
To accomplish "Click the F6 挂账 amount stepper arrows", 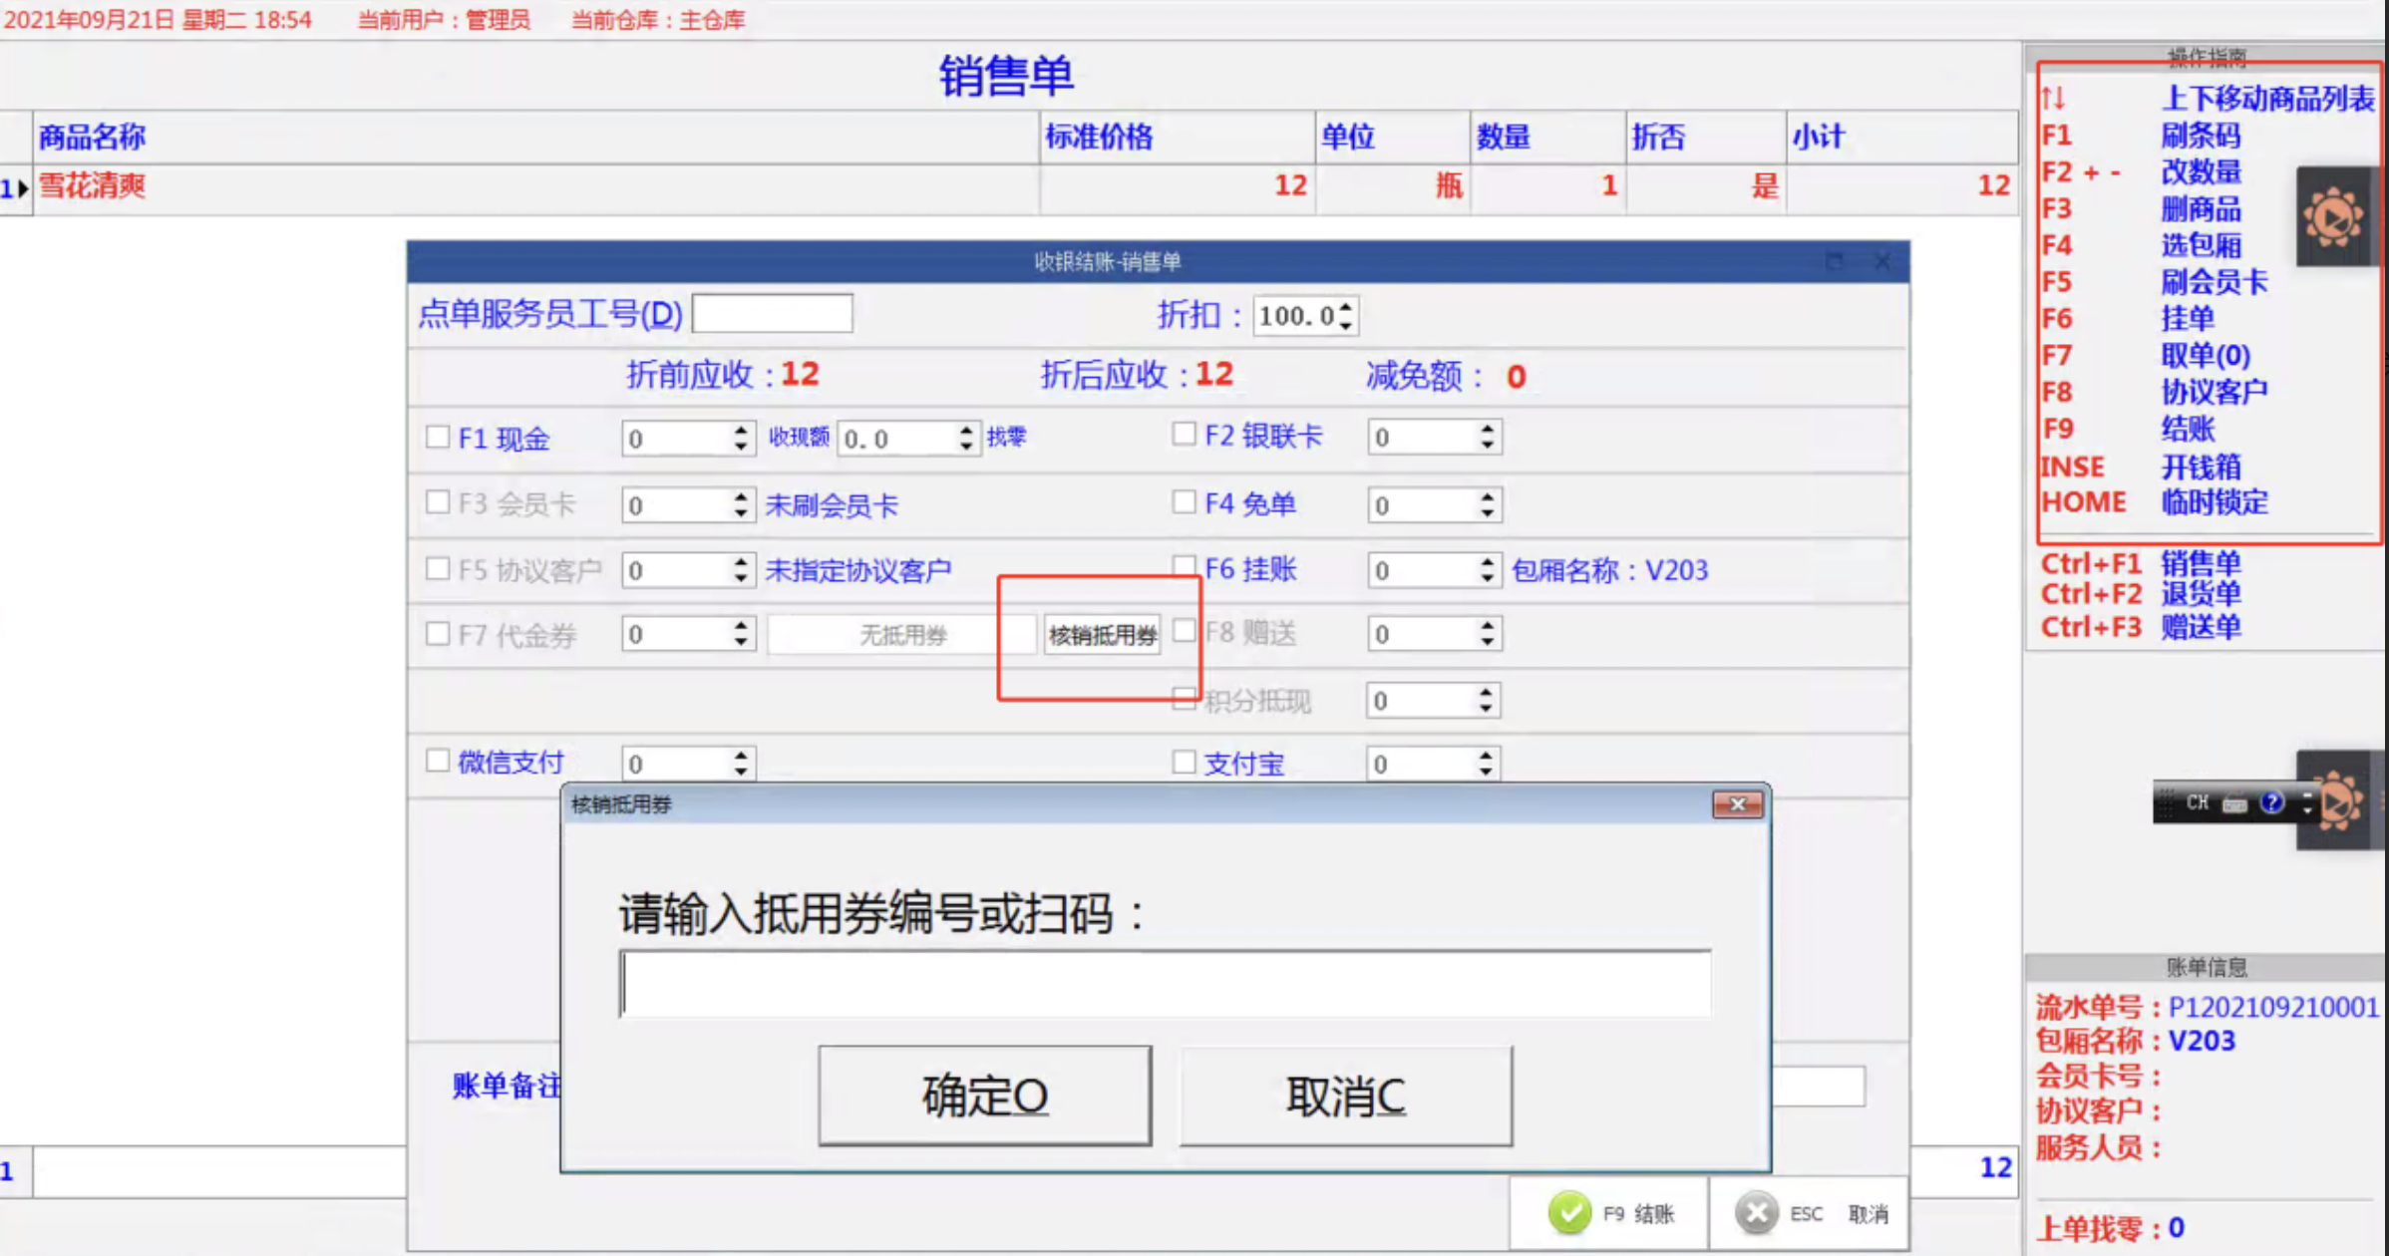I will 1487,570.
